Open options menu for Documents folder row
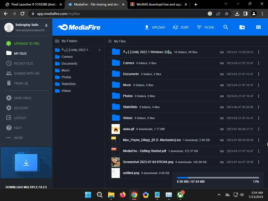The height and width of the screenshot is (201, 268). pyautogui.click(x=259, y=74)
